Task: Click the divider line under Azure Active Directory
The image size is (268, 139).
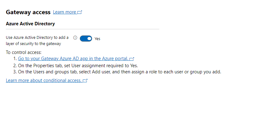Action: [83, 29]
